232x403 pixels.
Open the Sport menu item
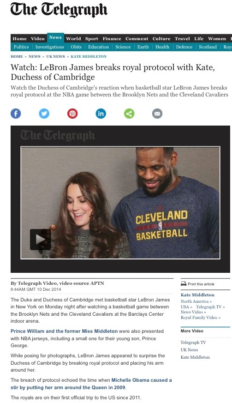tap(91, 39)
